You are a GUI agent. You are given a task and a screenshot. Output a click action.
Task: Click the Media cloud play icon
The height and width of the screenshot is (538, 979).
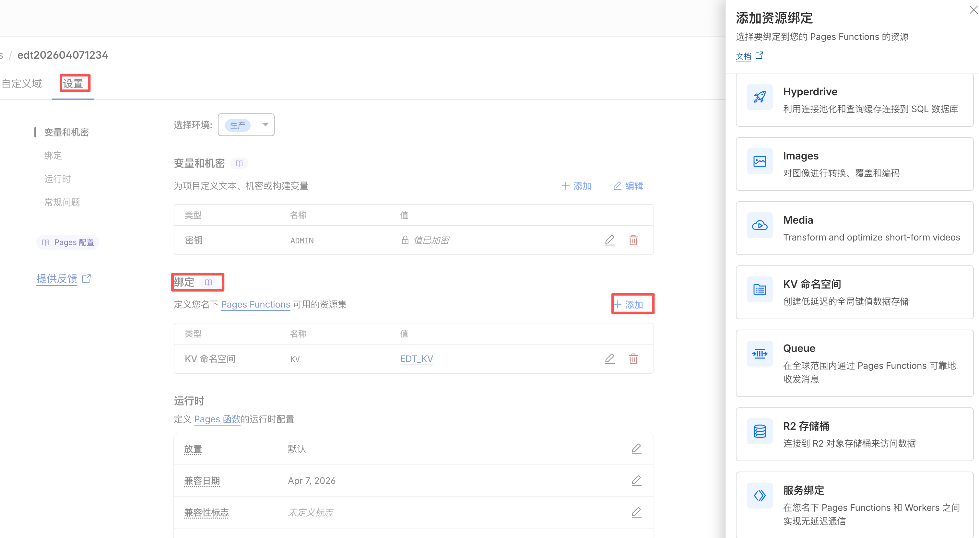pyautogui.click(x=759, y=226)
